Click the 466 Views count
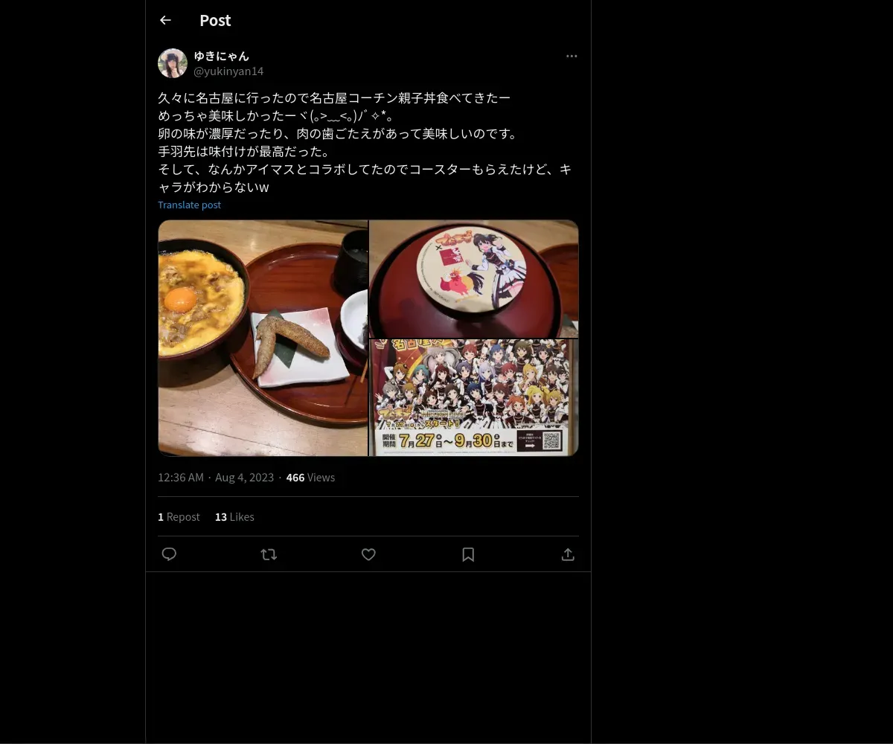The height and width of the screenshot is (744, 893). (310, 478)
